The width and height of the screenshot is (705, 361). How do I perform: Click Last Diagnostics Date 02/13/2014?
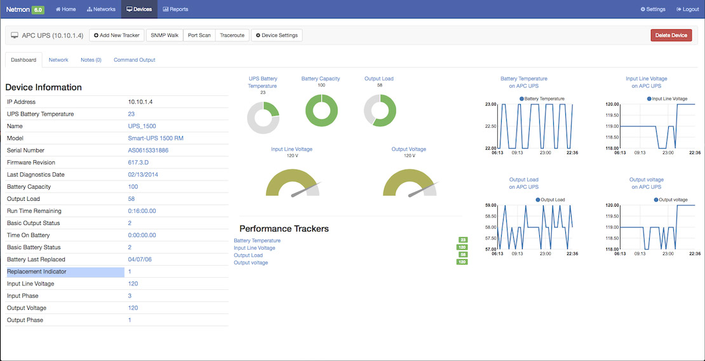tap(143, 175)
